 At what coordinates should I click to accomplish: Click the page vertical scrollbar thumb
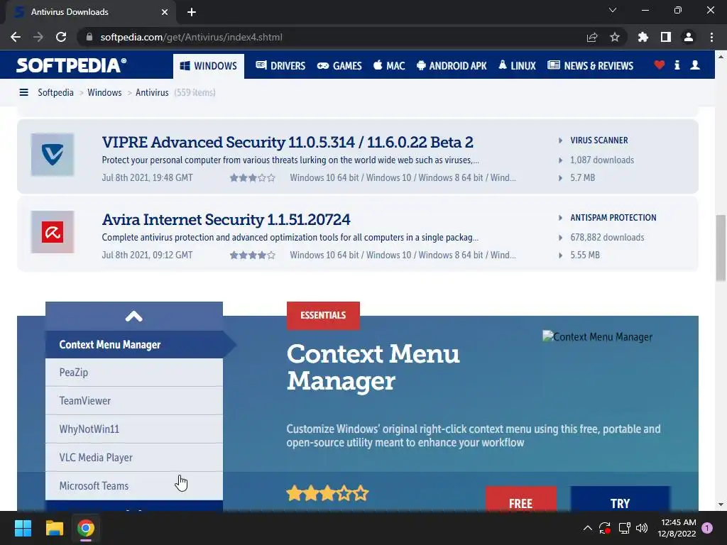point(721,248)
